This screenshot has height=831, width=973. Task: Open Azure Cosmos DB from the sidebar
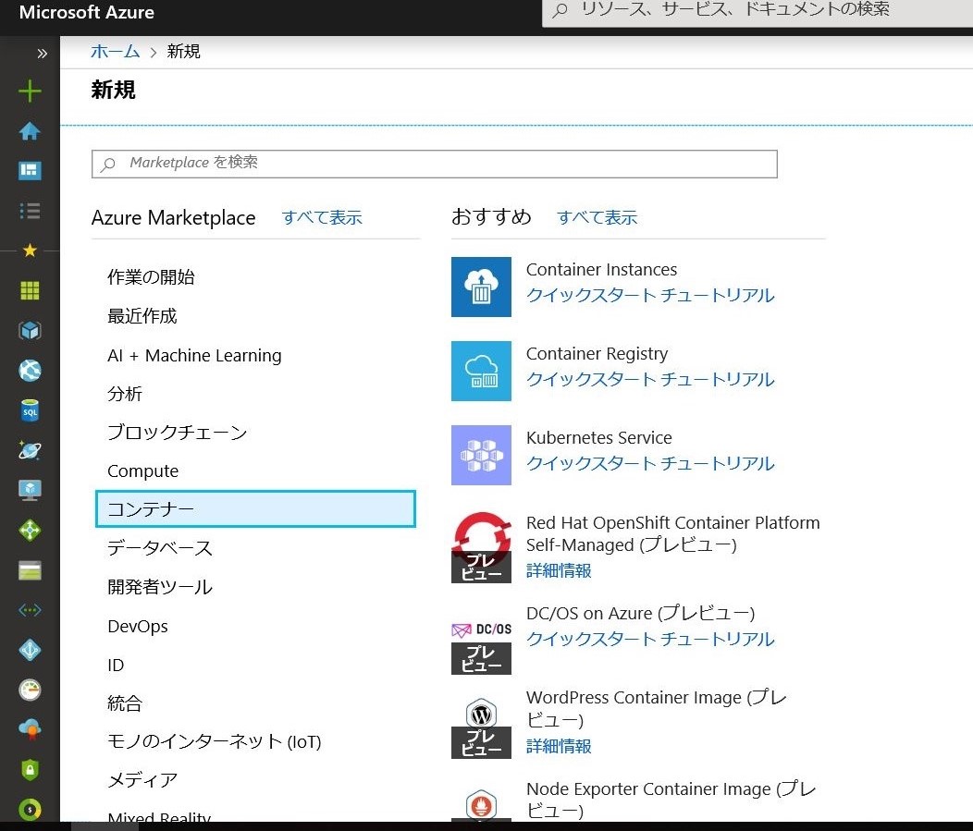click(x=30, y=450)
